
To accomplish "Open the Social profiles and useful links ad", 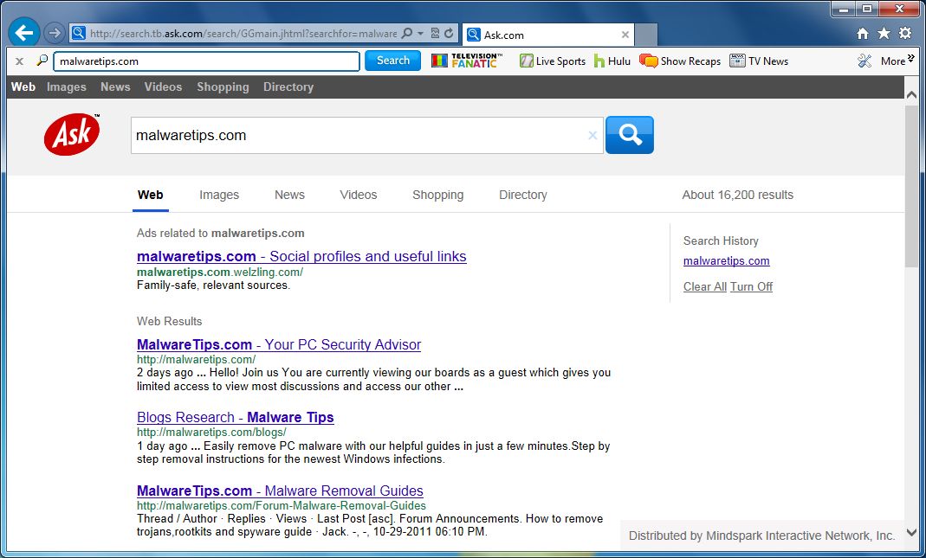I will (301, 257).
